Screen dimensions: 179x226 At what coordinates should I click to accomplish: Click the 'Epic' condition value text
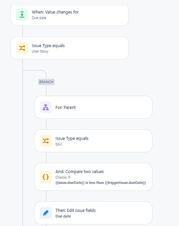pyautogui.click(x=59, y=144)
